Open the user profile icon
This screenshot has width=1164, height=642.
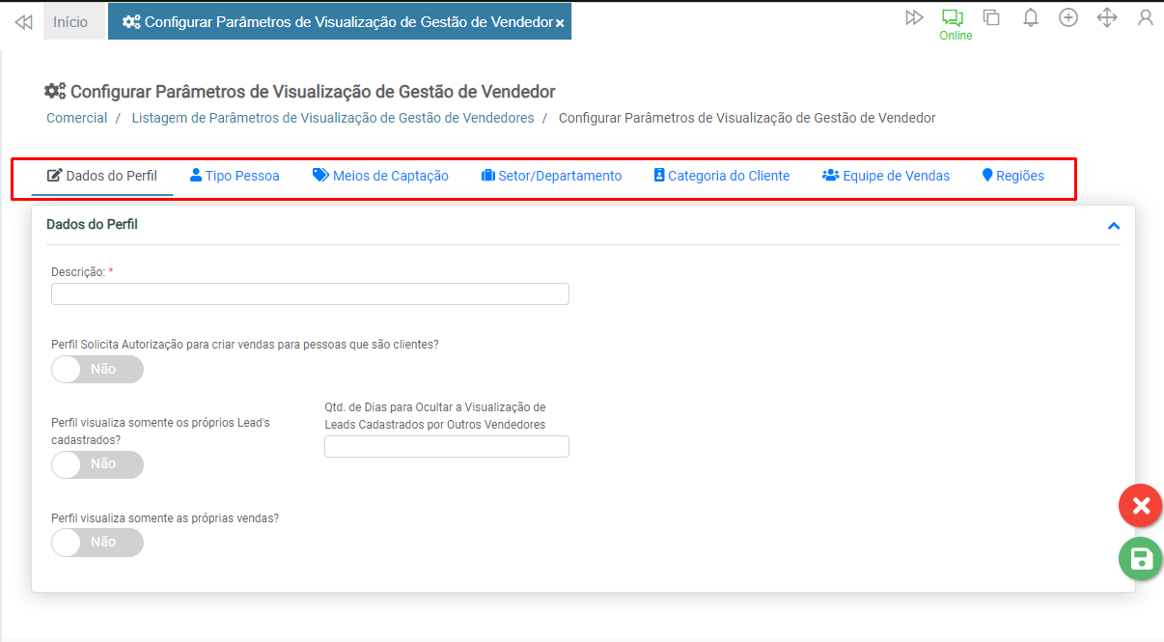pos(1146,17)
